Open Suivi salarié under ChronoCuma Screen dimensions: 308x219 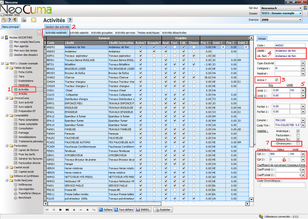pos(25,107)
